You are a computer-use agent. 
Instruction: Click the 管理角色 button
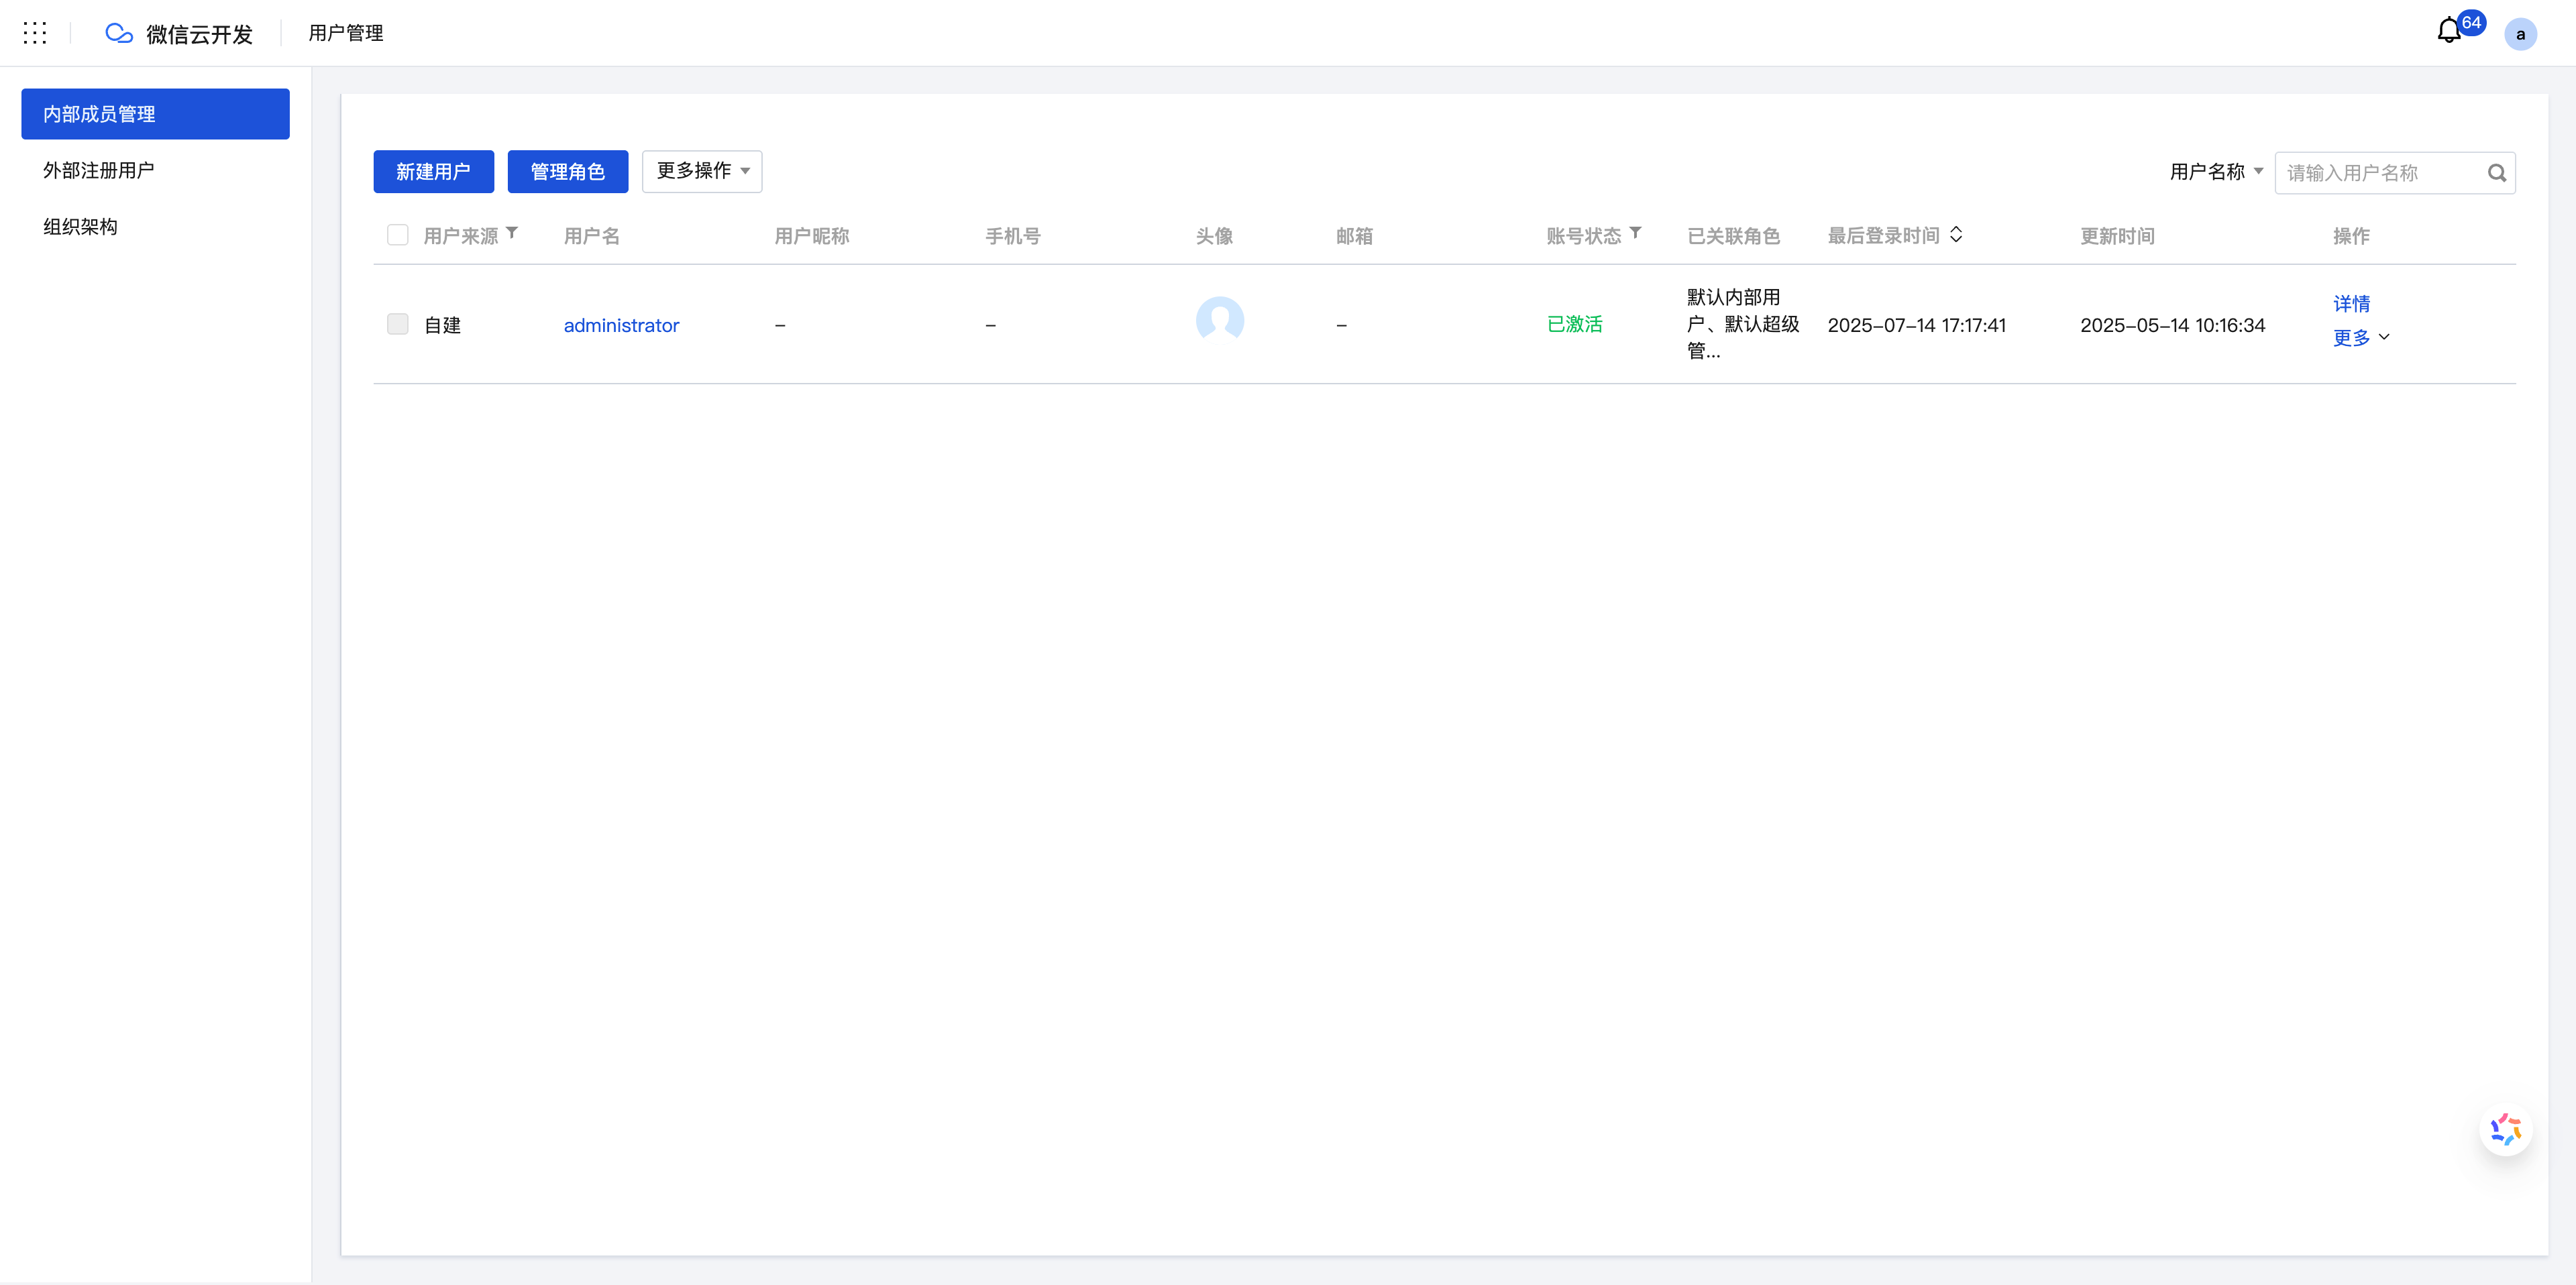(567, 171)
